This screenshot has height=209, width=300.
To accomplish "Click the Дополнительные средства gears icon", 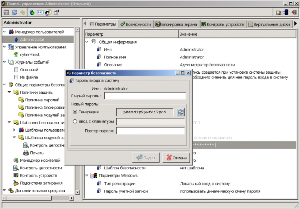I will 11,191.
